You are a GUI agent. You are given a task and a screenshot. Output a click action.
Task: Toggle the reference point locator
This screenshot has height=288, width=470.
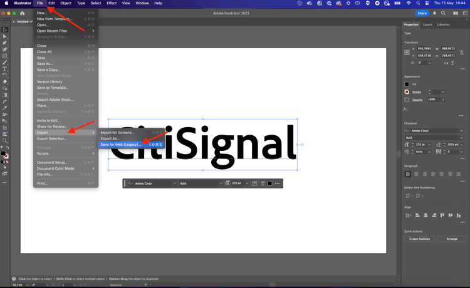click(407, 52)
